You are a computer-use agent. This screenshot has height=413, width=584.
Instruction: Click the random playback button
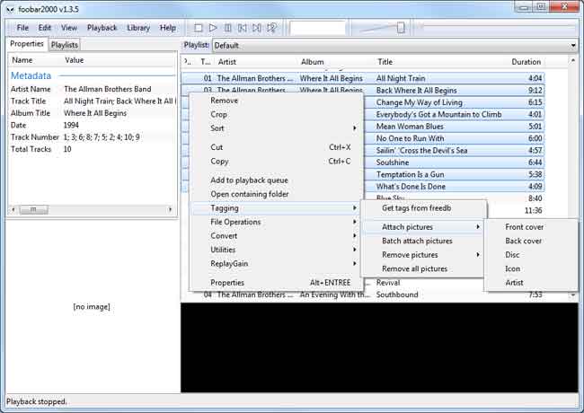tap(272, 28)
